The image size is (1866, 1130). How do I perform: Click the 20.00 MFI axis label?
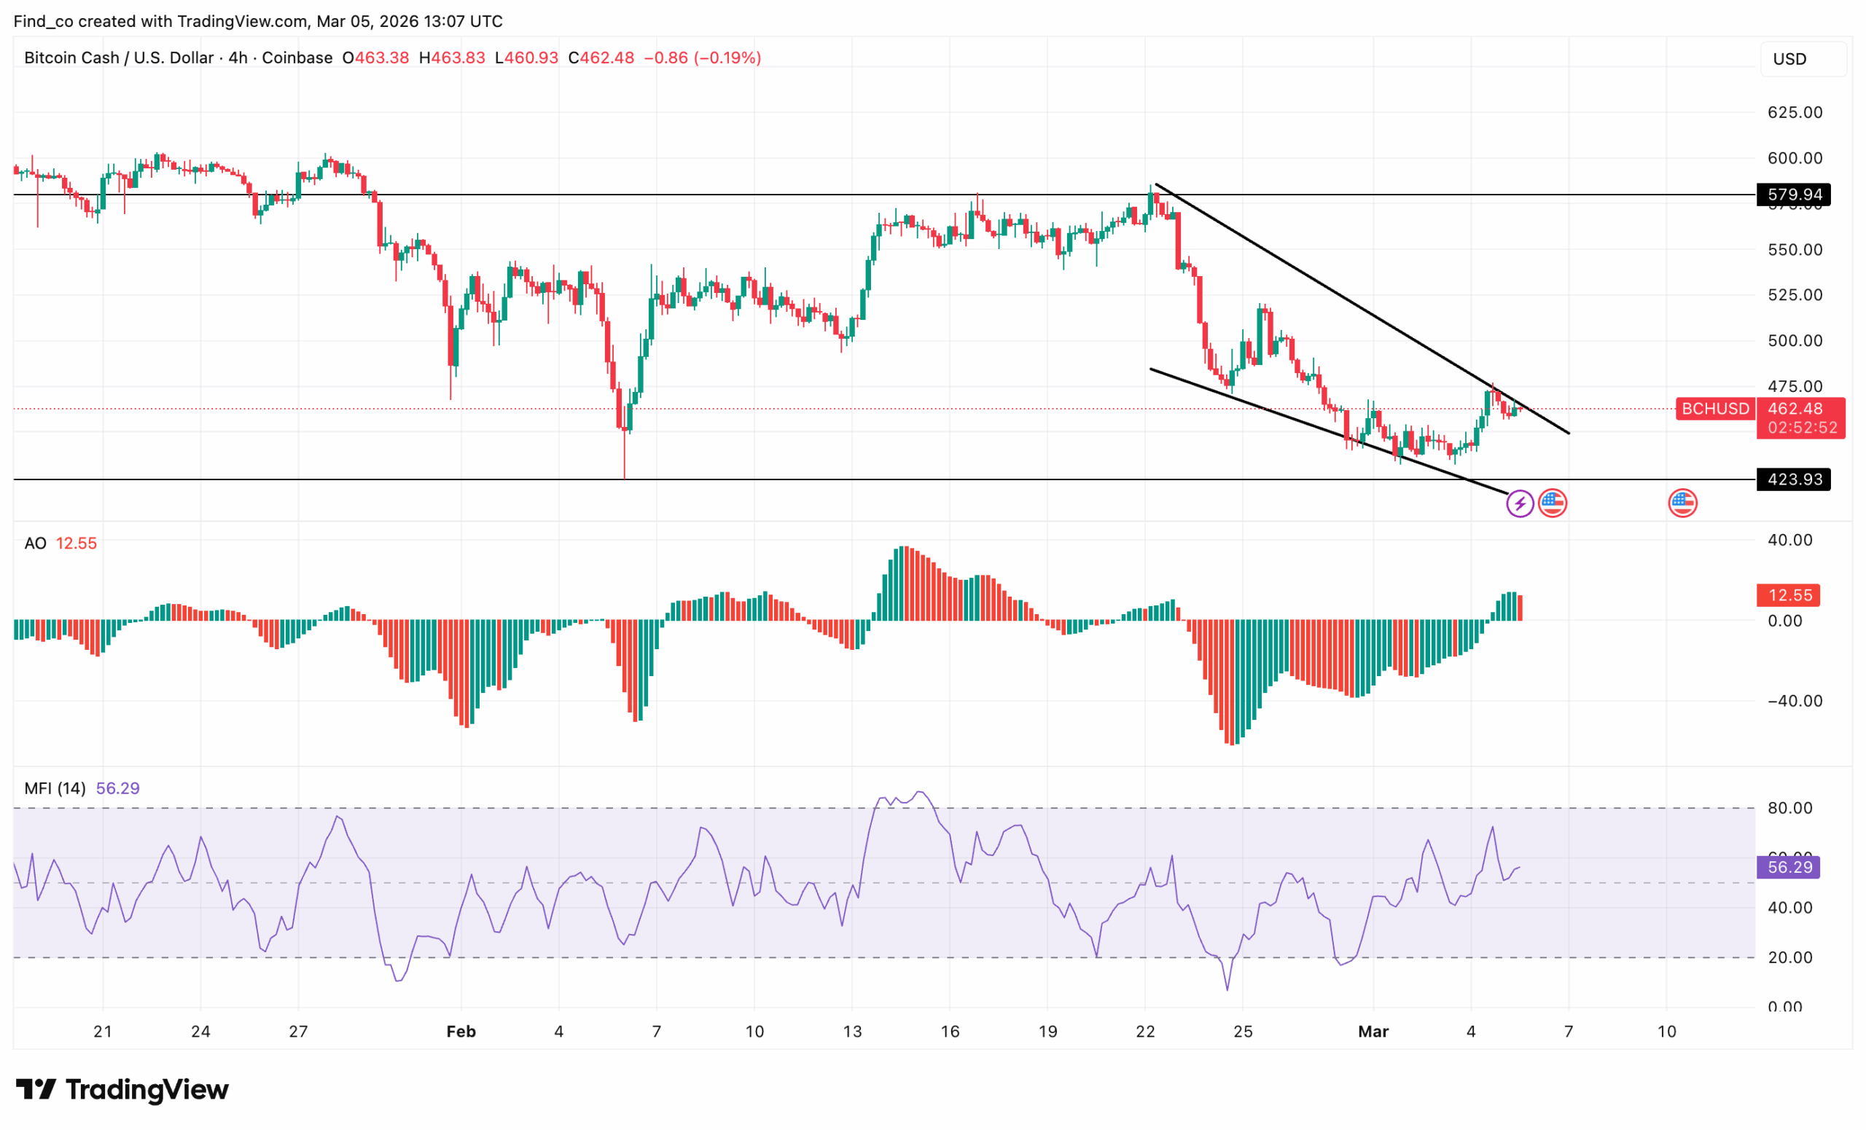1790,957
